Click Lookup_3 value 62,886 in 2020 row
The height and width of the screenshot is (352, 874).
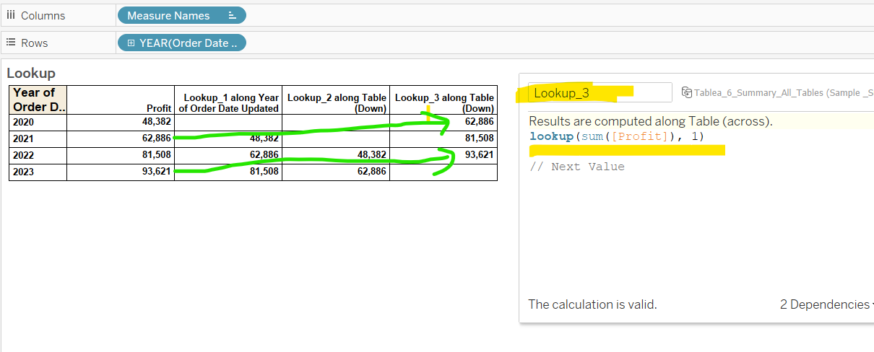point(480,122)
